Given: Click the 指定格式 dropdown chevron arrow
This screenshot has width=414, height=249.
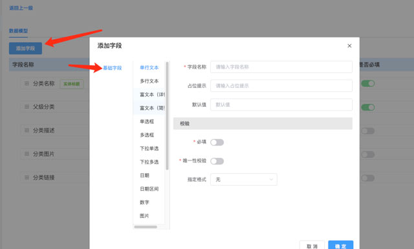Looking at the screenshot, I should click(271, 180).
